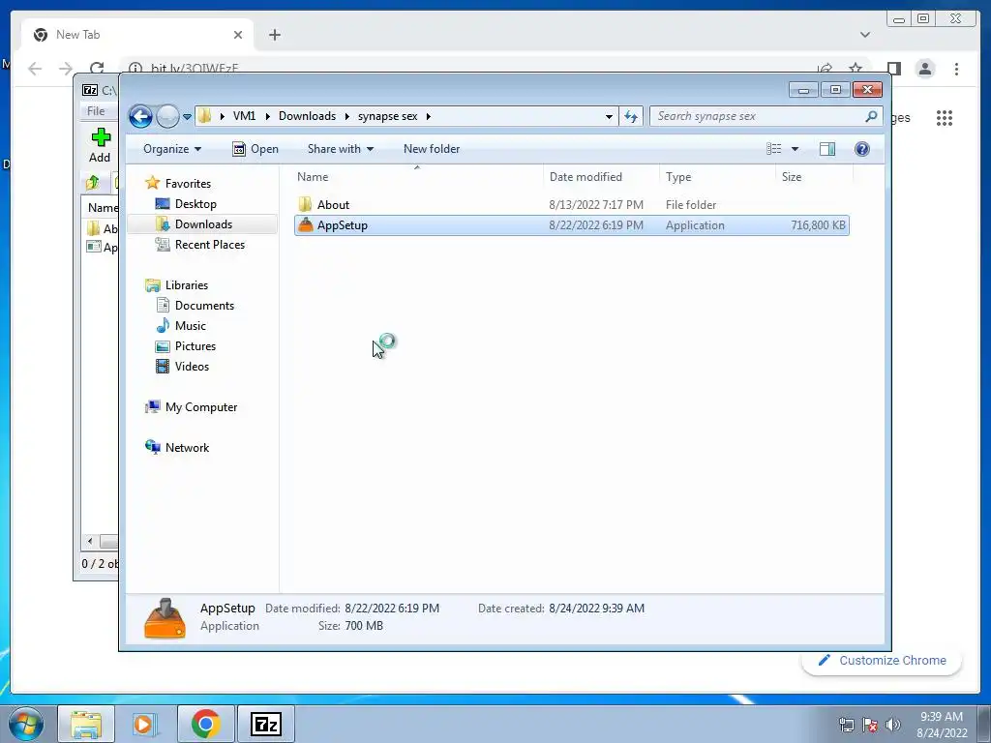Click the 7-Zip File menu
Screen dimensions: 991x743
(96, 111)
